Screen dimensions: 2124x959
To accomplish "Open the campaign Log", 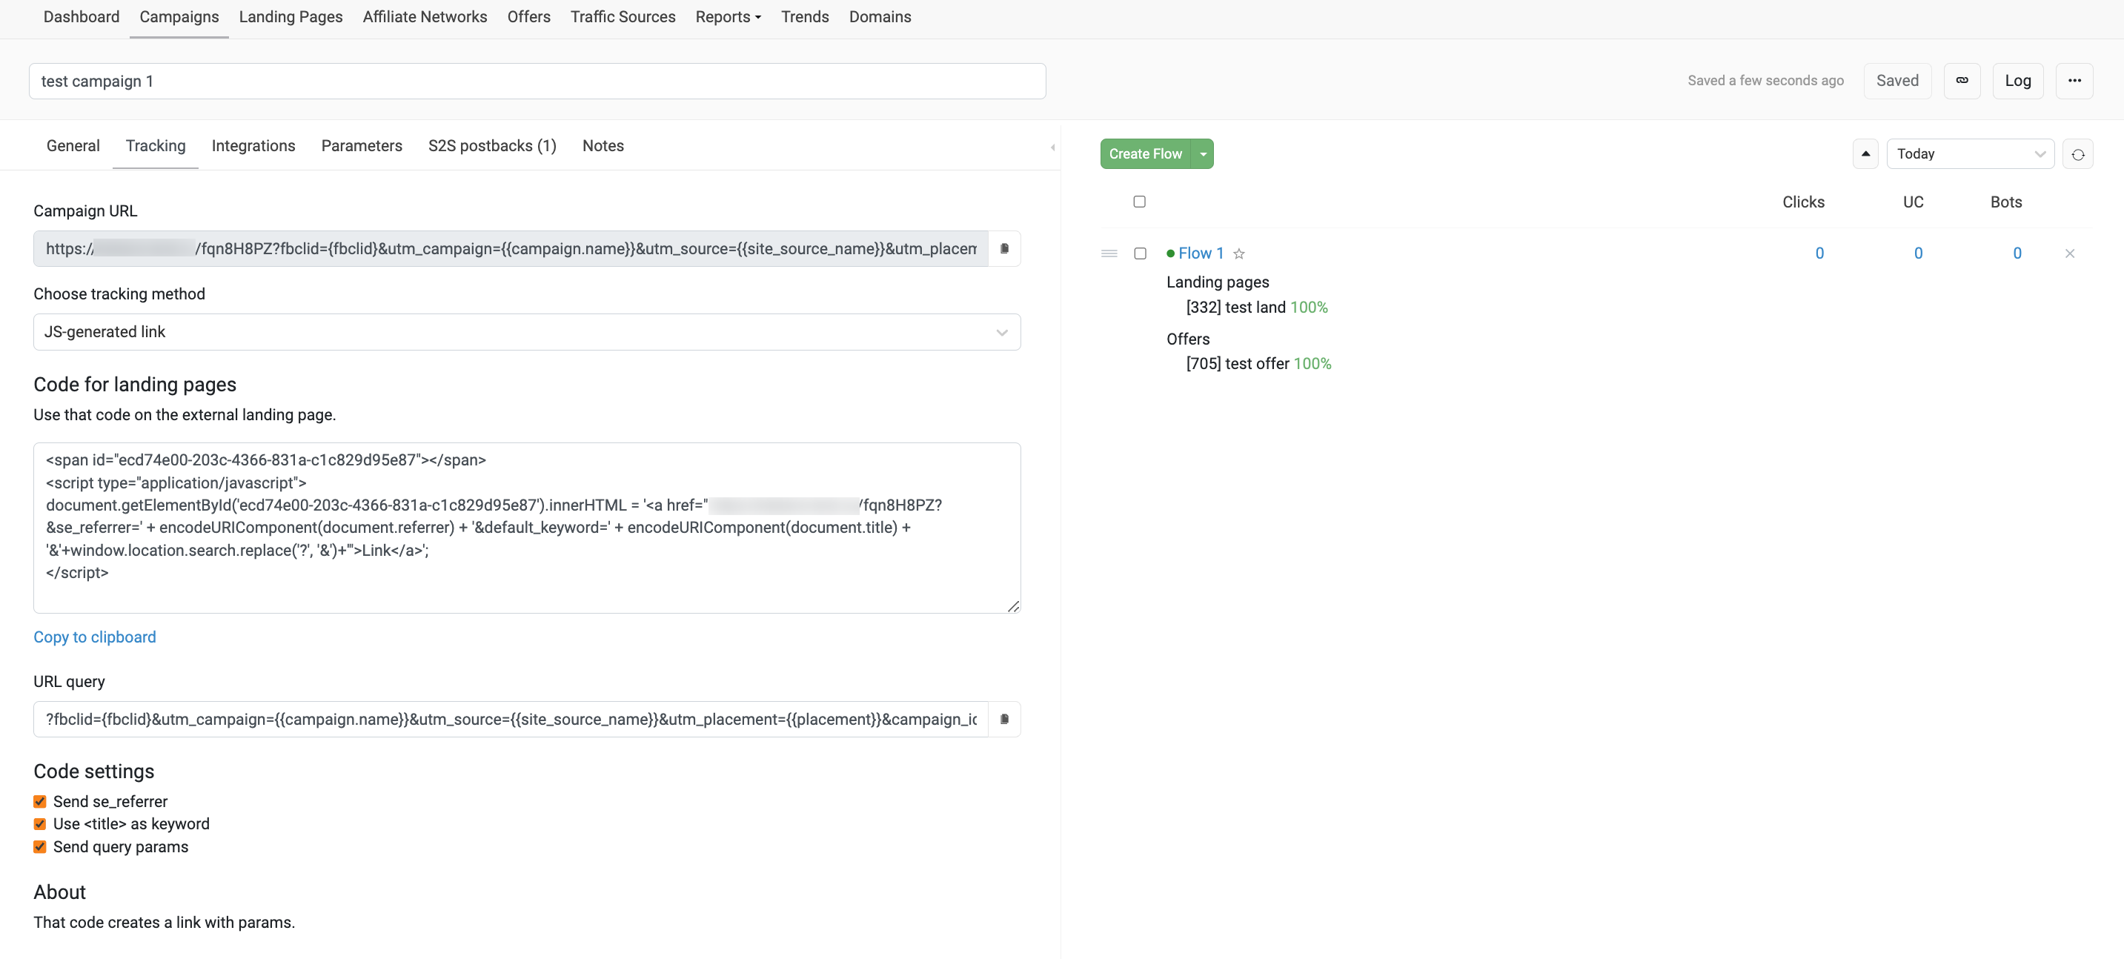I will coord(2017,81).
